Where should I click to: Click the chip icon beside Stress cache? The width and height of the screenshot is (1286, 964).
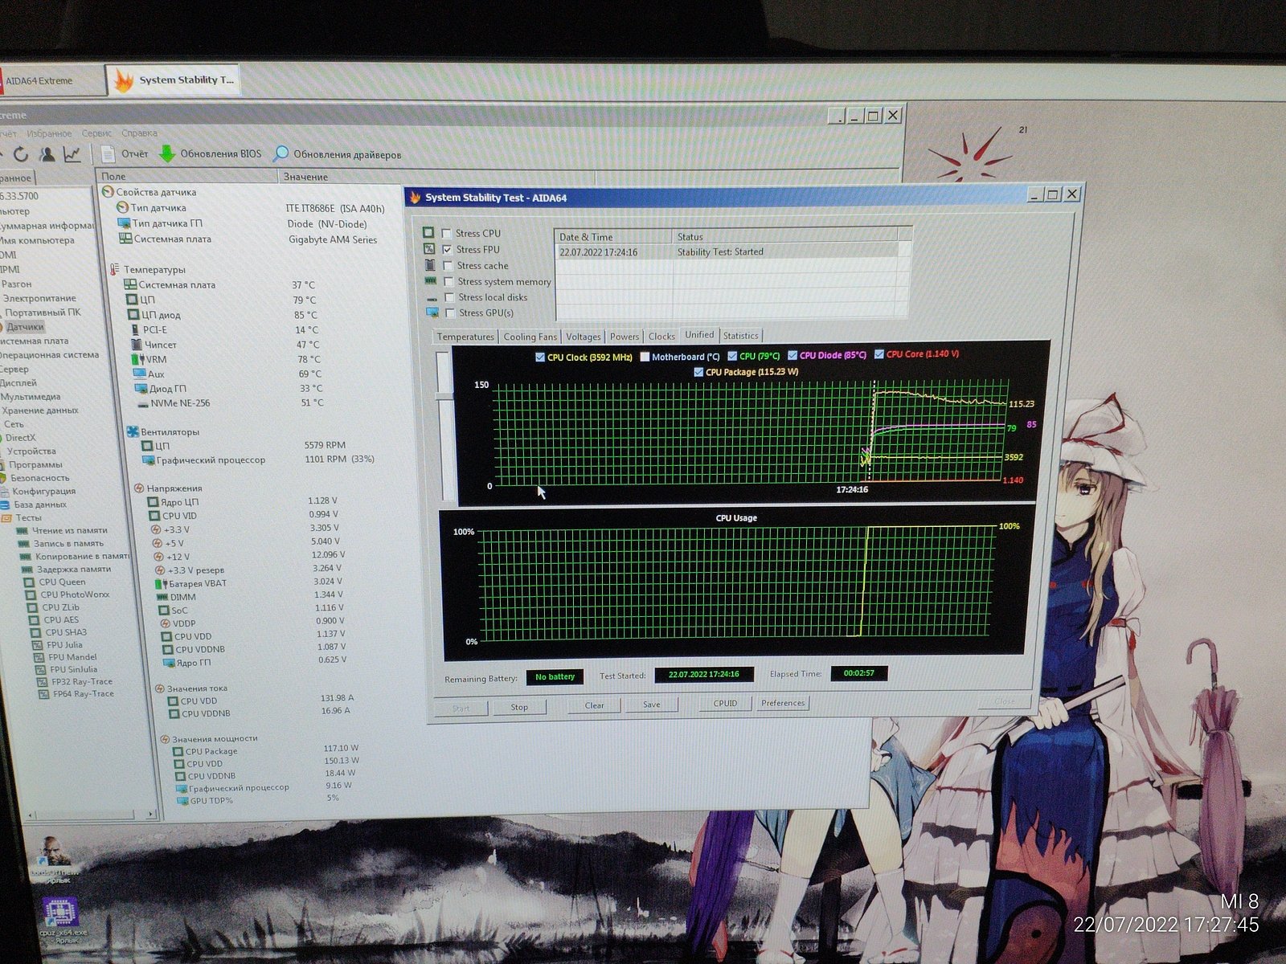click(430, 265)
